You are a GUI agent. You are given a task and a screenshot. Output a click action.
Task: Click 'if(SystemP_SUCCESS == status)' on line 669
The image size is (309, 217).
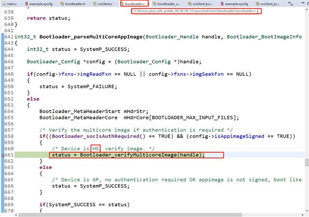pyautogui.click(x=84, y=204)
